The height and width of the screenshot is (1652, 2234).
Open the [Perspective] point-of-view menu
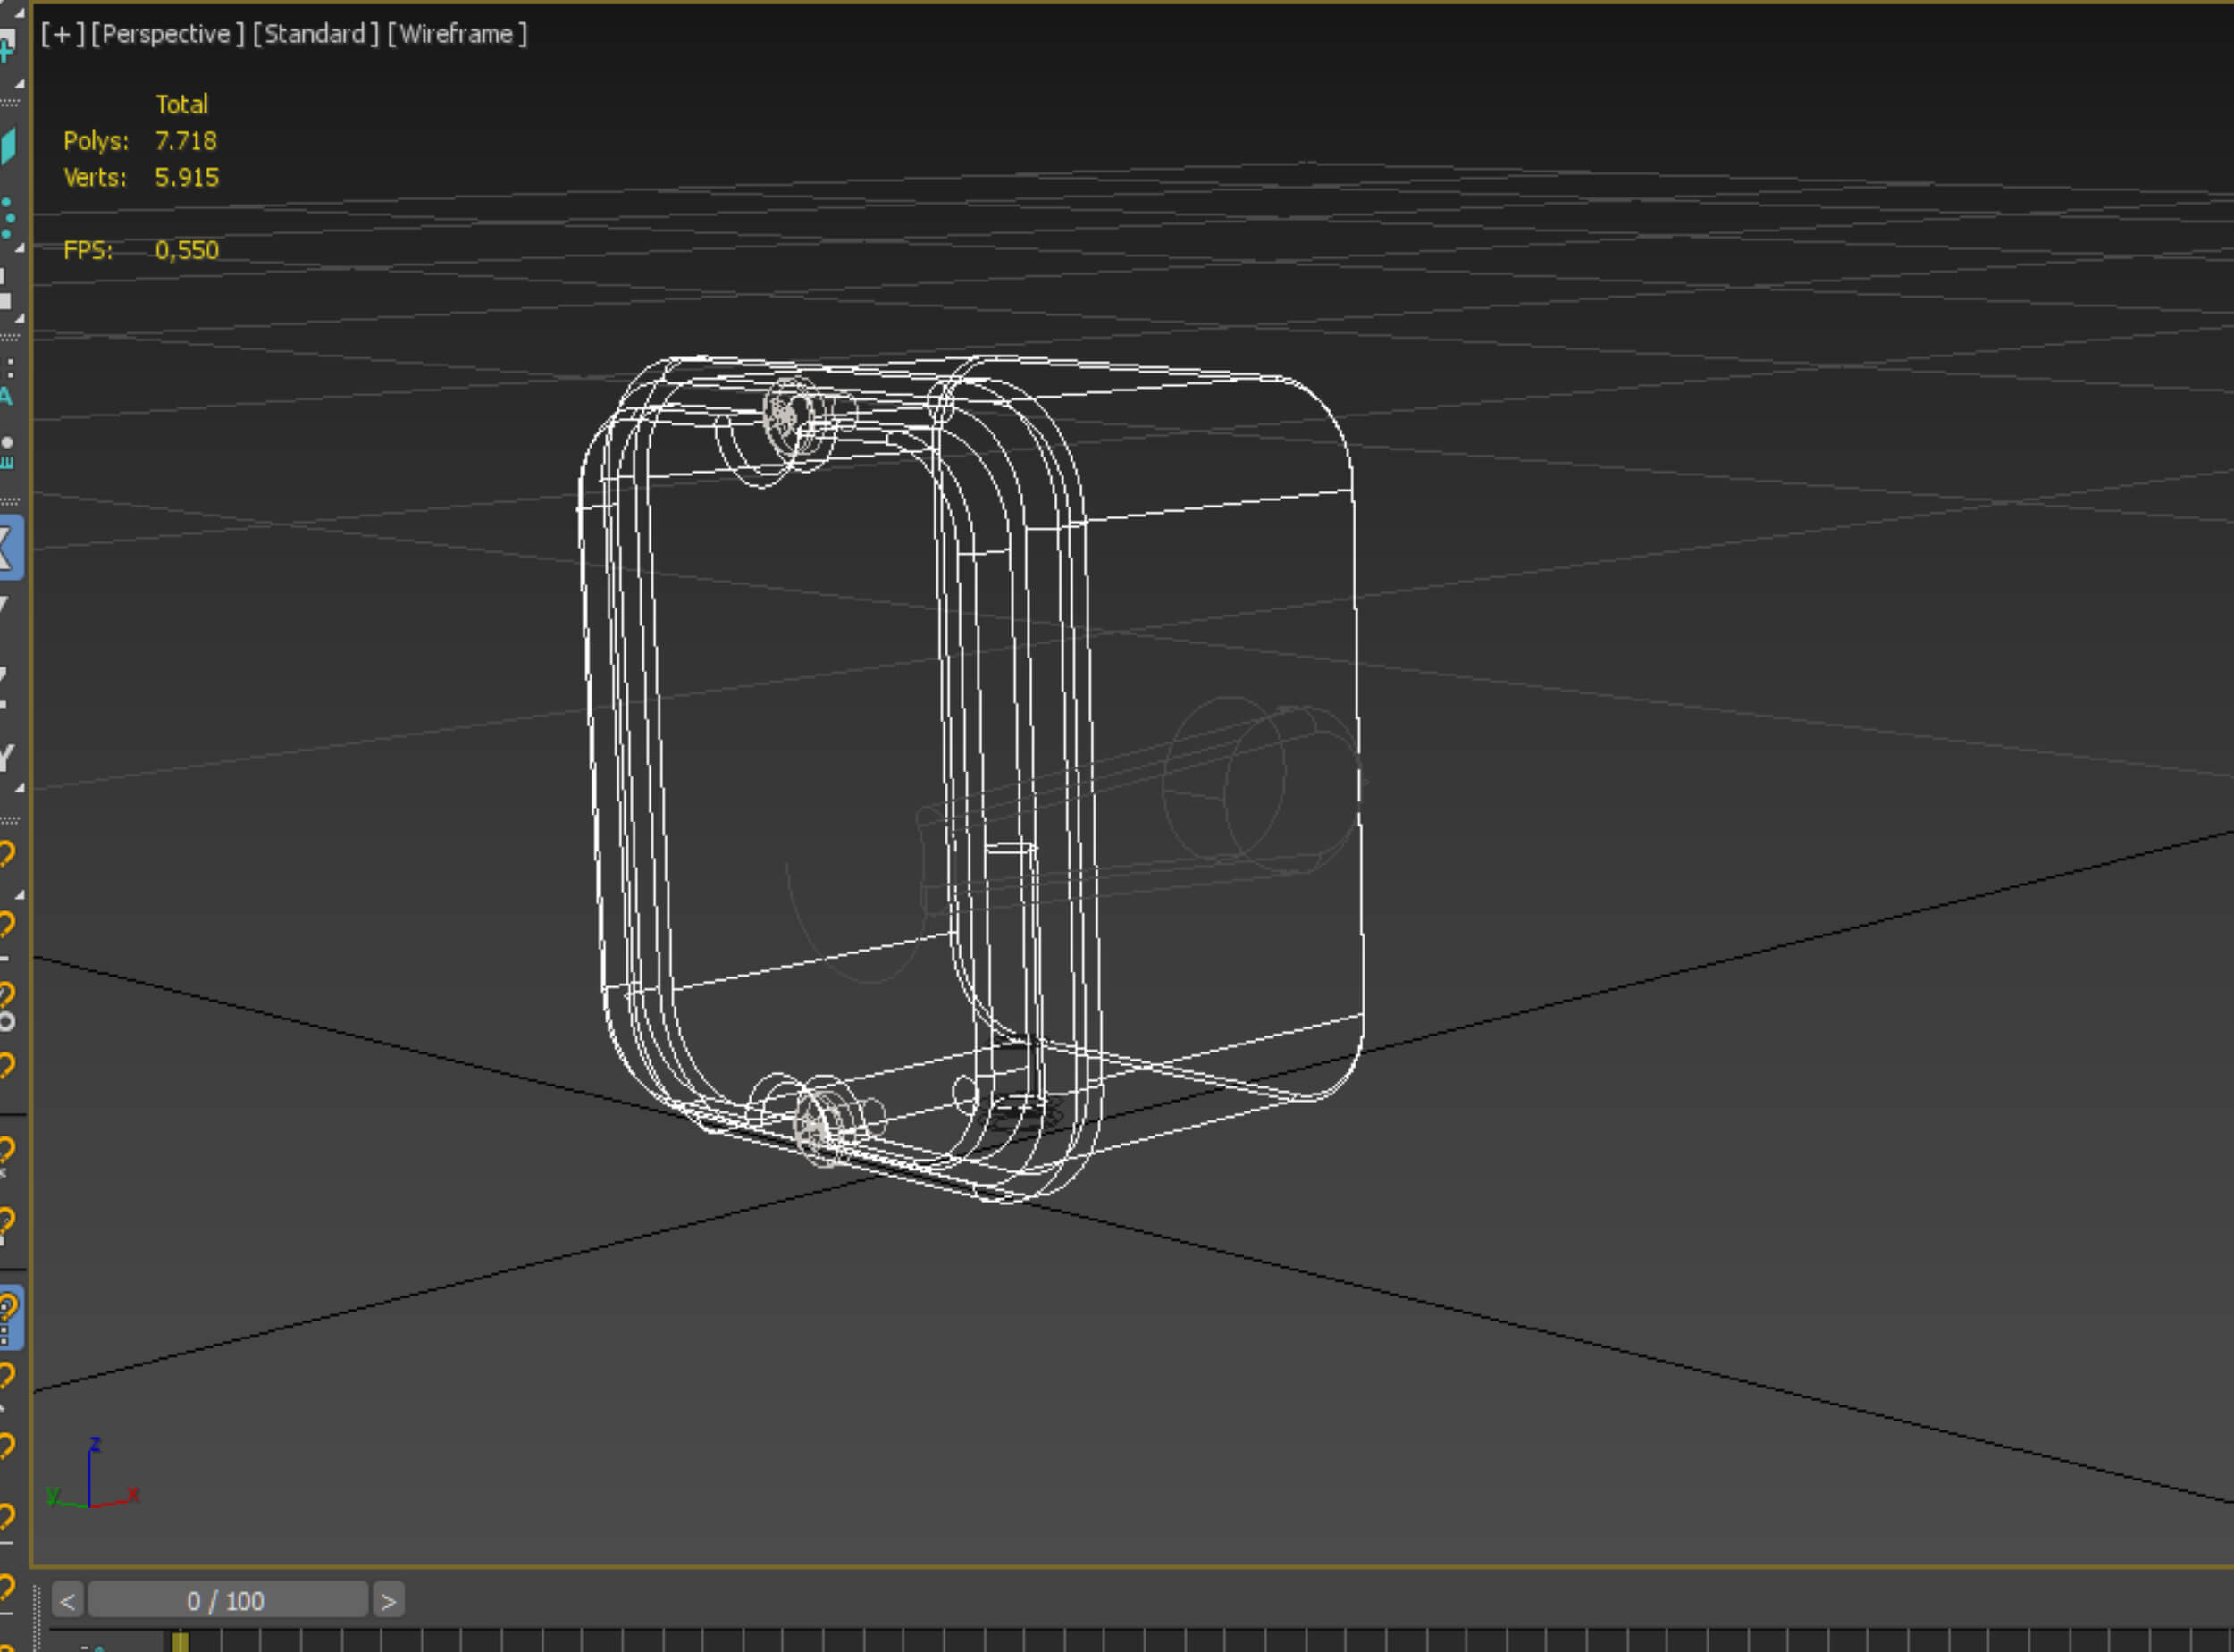(x=167, y=34)
